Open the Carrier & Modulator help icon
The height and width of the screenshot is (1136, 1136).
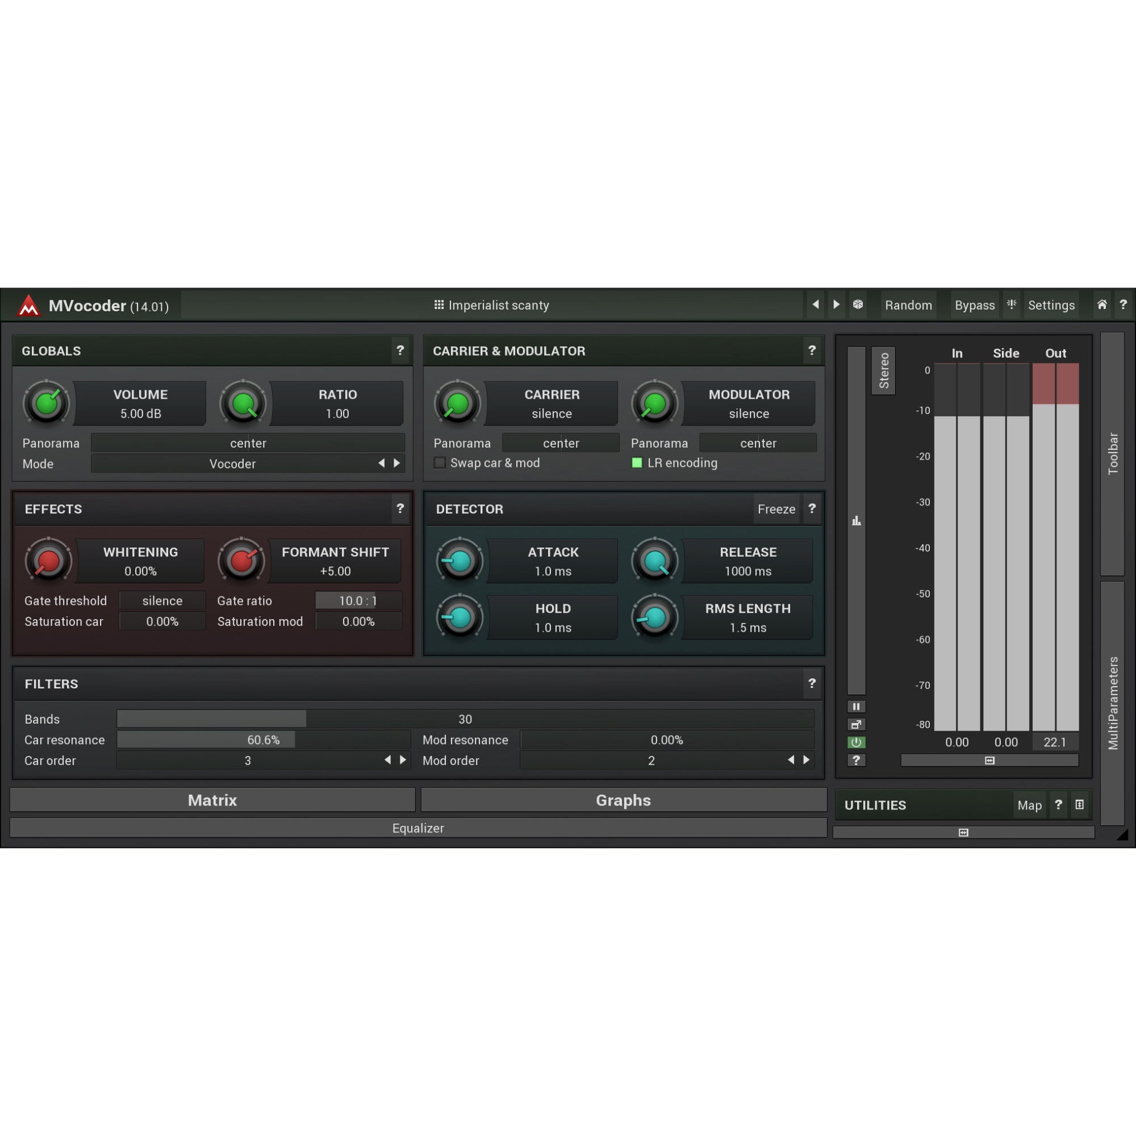(812, 350)
